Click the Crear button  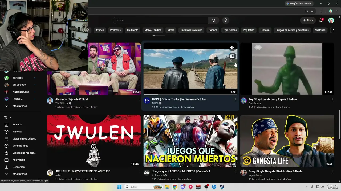(308, 20)
